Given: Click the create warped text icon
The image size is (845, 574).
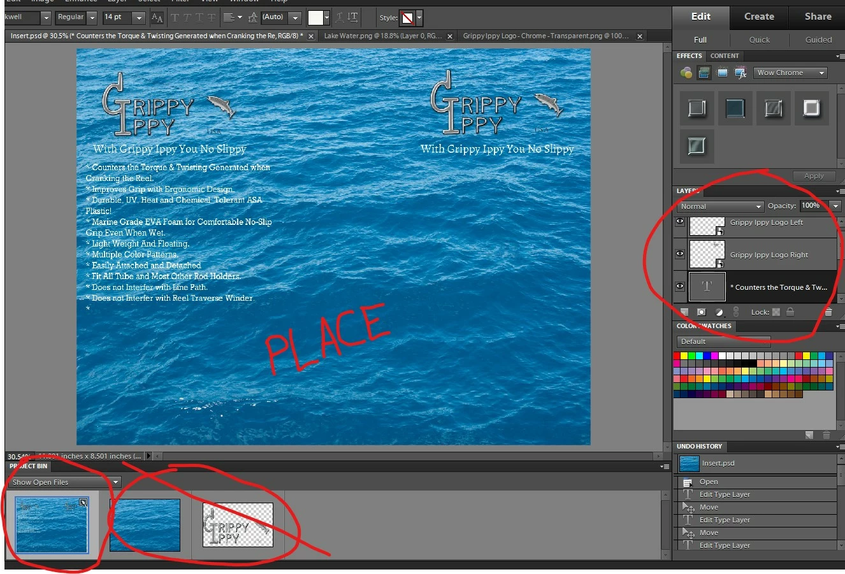Looking at the screenshot, I should point(340,18).
